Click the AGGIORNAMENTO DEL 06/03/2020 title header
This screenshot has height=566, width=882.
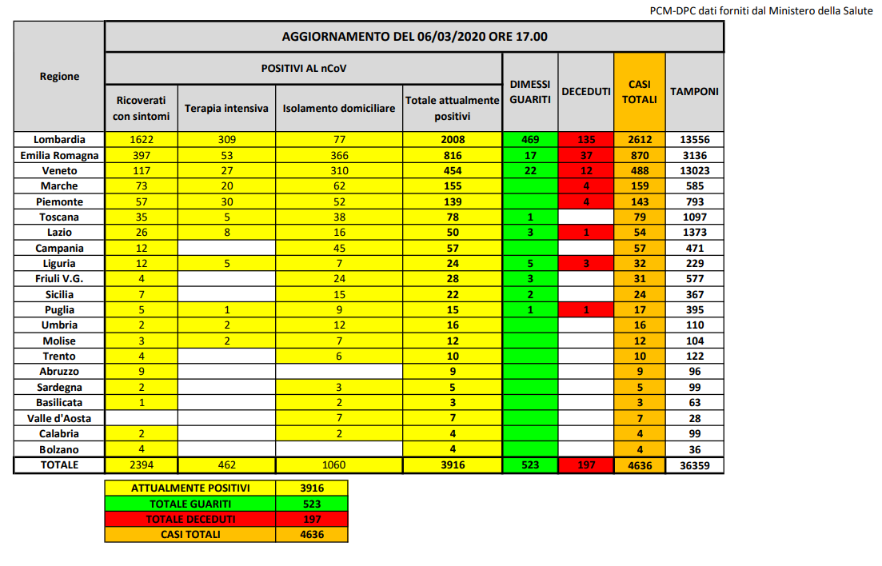pos(414,37)
